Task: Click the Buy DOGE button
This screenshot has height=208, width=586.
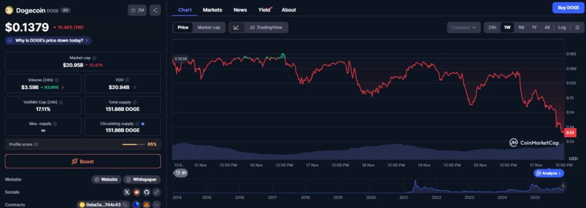Action: [x=568, y=7]
